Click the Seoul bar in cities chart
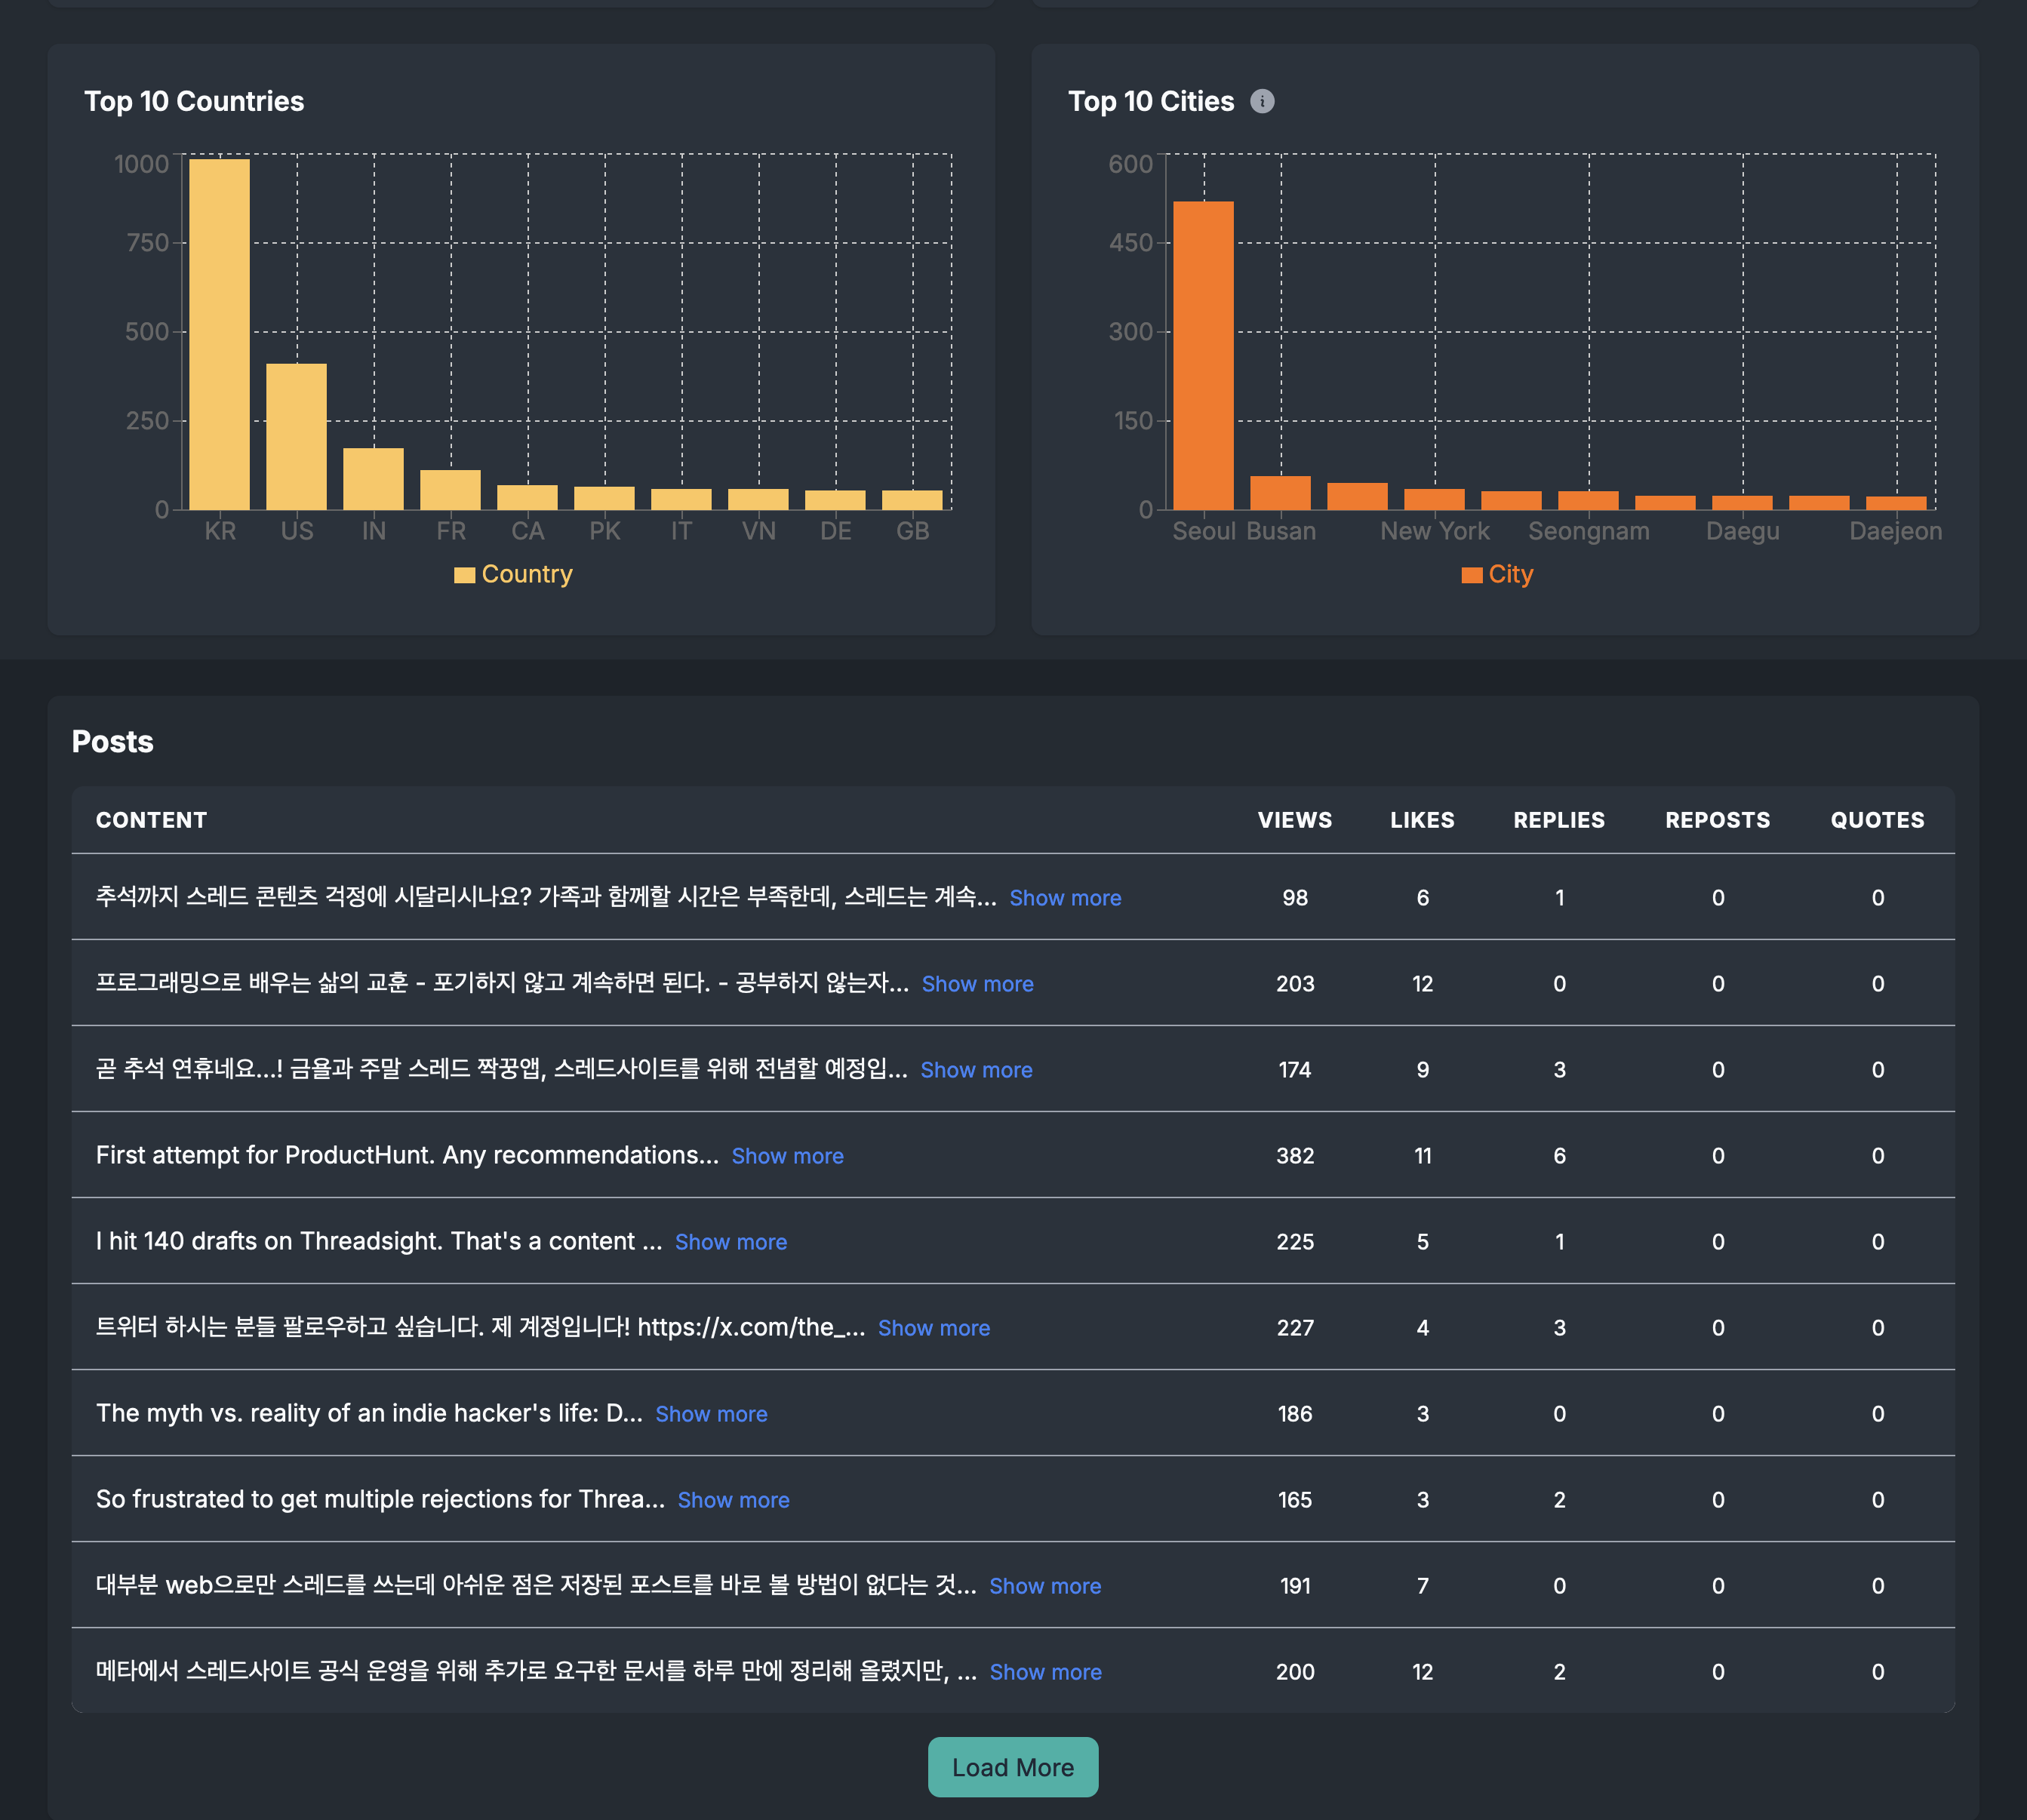The width and height of the screenshot is (2027, 1820). point(1203,356)
